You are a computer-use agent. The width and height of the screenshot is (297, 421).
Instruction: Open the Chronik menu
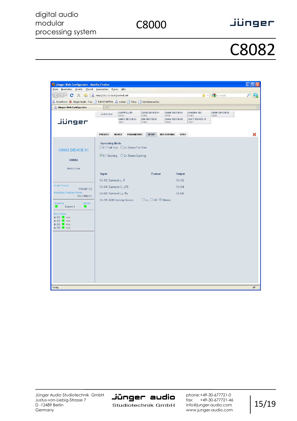pos(90,89)
